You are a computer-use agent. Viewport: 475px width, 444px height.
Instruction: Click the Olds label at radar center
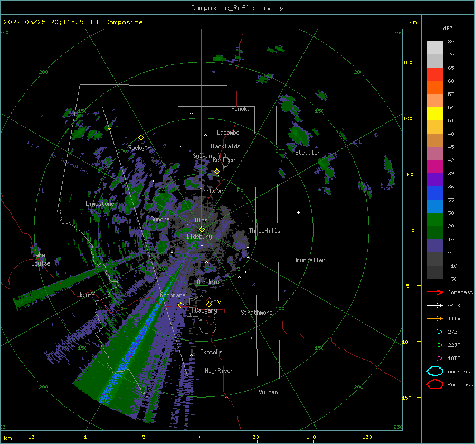coord(201,220)
